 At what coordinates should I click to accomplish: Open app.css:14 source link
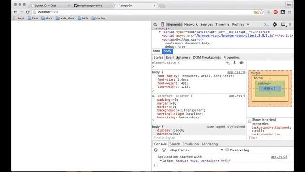236,72
